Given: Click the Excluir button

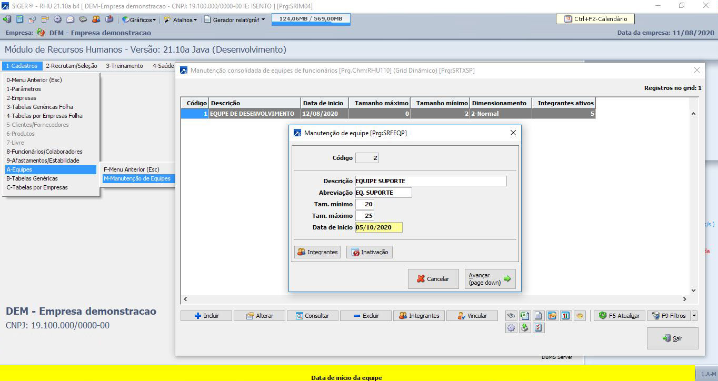Looking at the screenshot, I should 366,316.
